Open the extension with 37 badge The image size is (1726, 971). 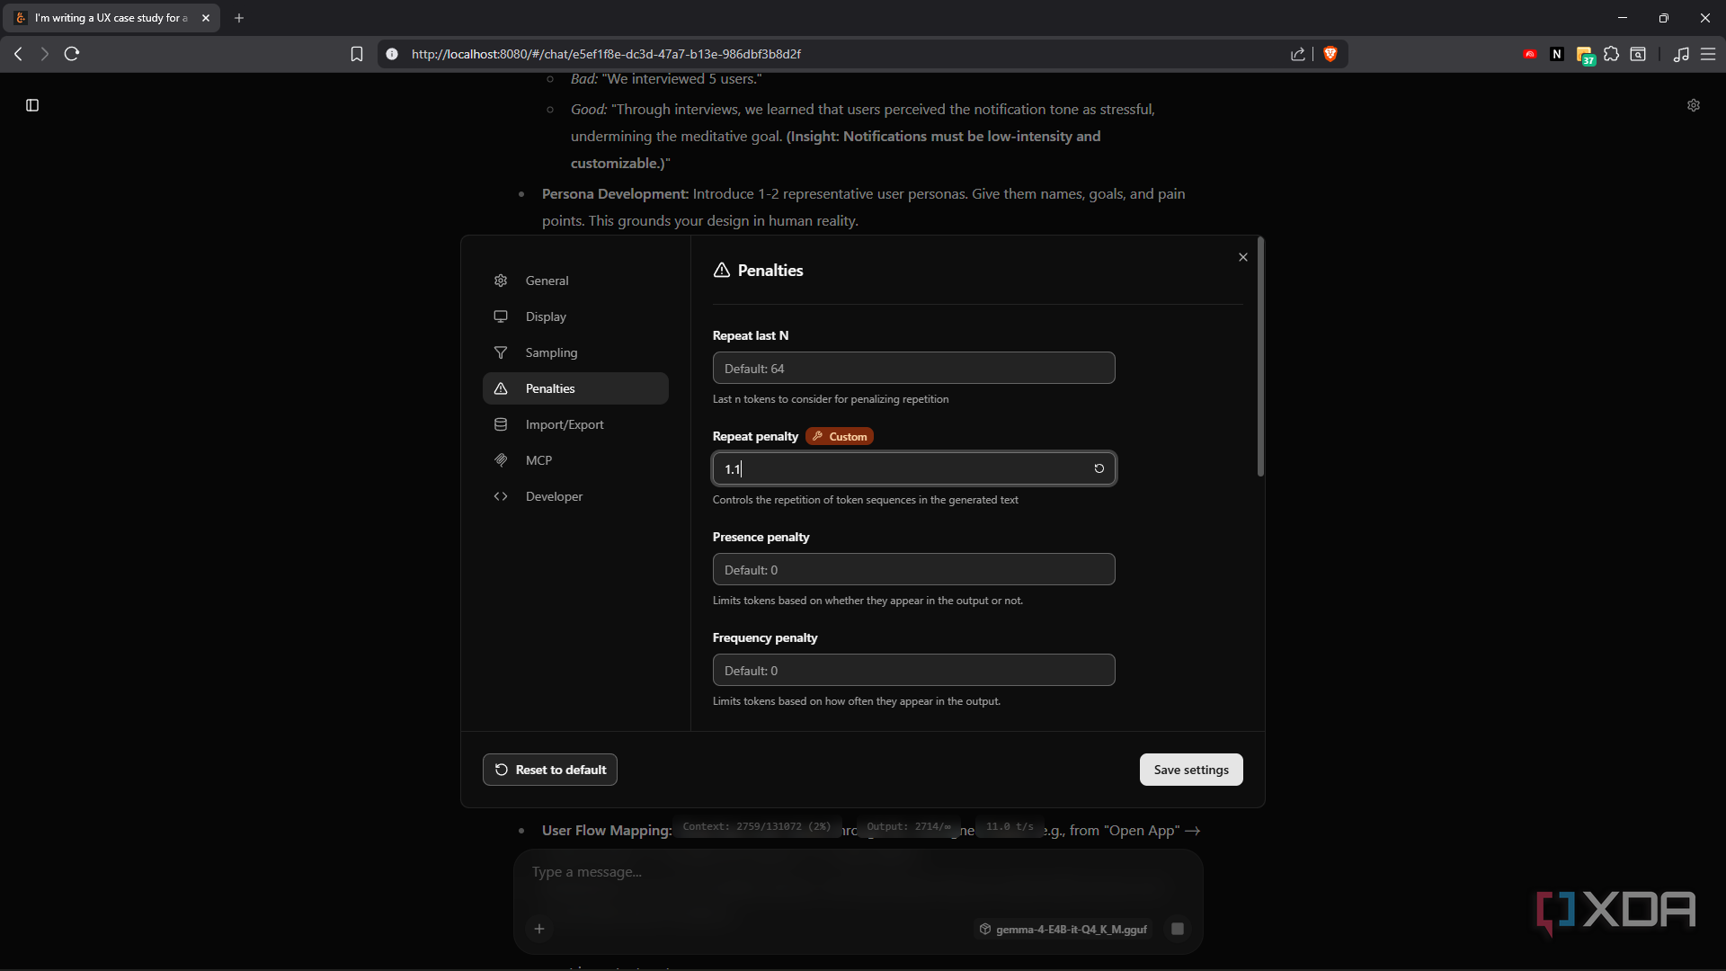[1585, 56]
